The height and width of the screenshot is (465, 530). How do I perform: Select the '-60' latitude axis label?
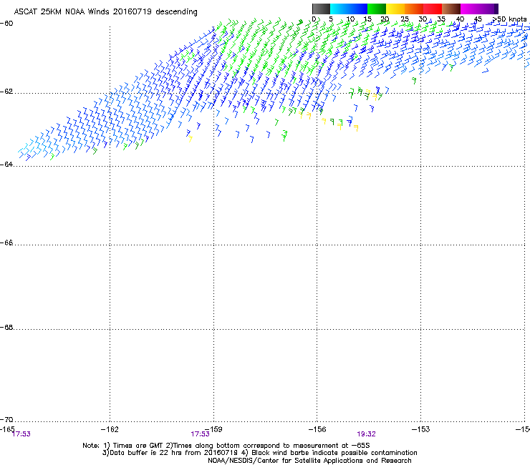(x=6, y=24)
